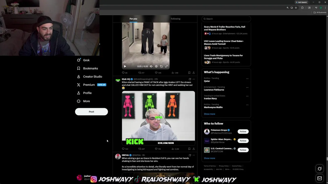Click the white Post button
328x184 pixels.
[91, 112]
